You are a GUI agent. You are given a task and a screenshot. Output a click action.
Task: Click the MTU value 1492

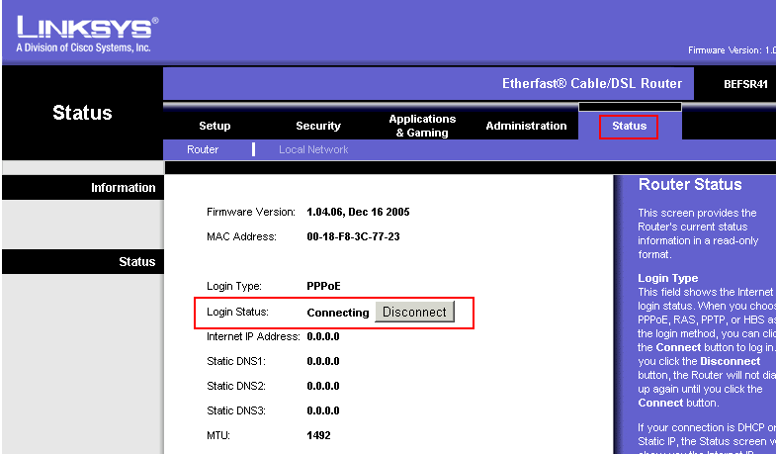click(318, 435)
